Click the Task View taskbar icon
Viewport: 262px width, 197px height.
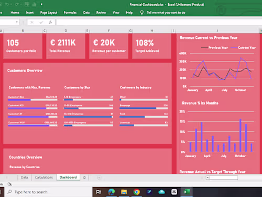coord(99,192)
